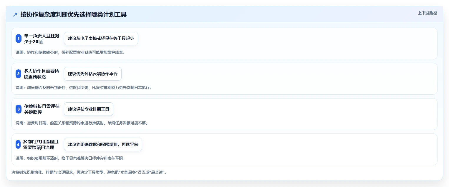Click the number 2 step badge

(x=18, y=74)
